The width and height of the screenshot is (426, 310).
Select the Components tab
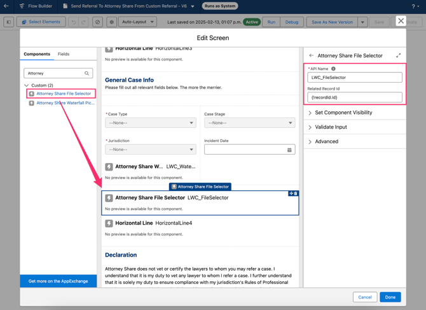[37, 54]
